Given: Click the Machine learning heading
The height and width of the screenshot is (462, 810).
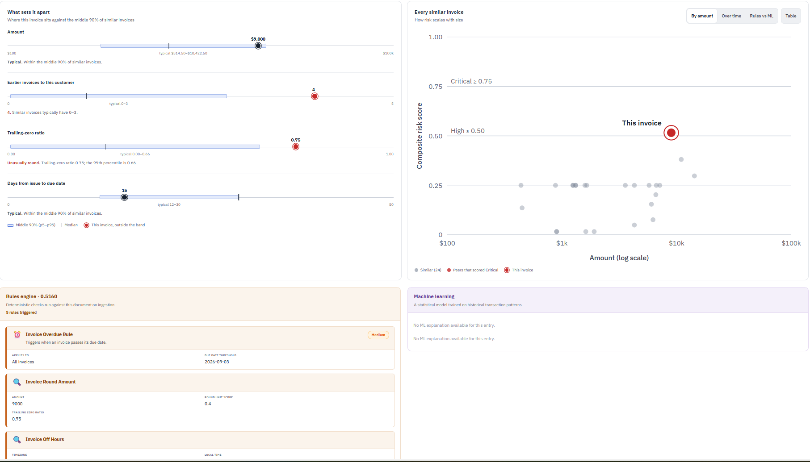Looking at the screenshot, I should pyautogui.click(x=434, y=296).
